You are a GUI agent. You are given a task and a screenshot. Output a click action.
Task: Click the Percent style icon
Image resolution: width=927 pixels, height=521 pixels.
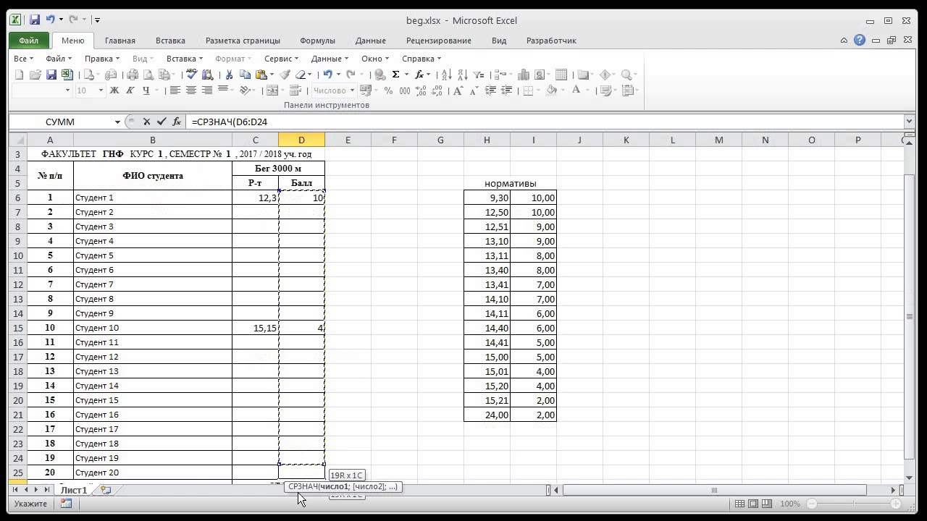(388, 90)
